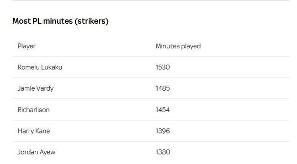Image resolution: width=297 pixels, height=164 pixels.
Task: Select the Player column header
Action: (x=27, y=46)
